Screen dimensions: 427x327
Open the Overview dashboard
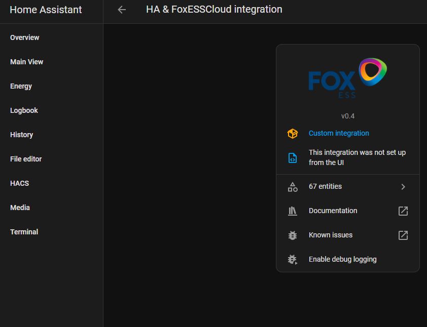tap(25, 37)
